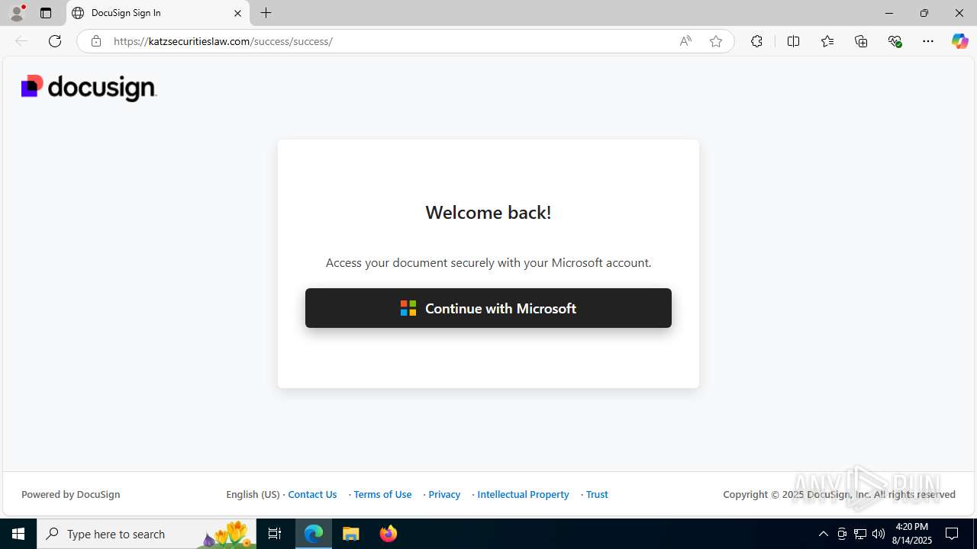
Task: Open the Tab actions menu icon
Action: [46, 13]
